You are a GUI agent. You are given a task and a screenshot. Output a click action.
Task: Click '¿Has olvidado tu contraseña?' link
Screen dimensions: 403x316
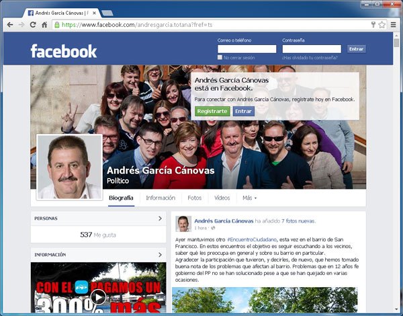(x=310, y=58)
